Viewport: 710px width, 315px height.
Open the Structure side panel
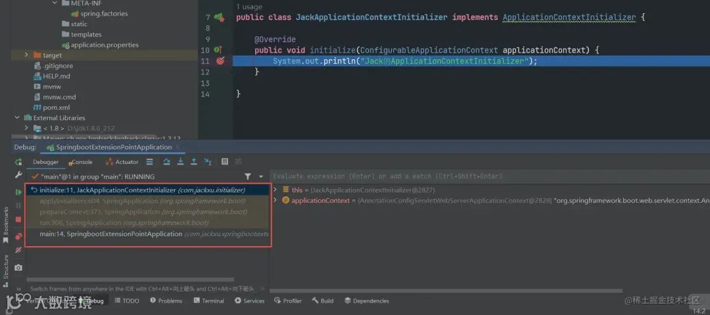[6, 271]
